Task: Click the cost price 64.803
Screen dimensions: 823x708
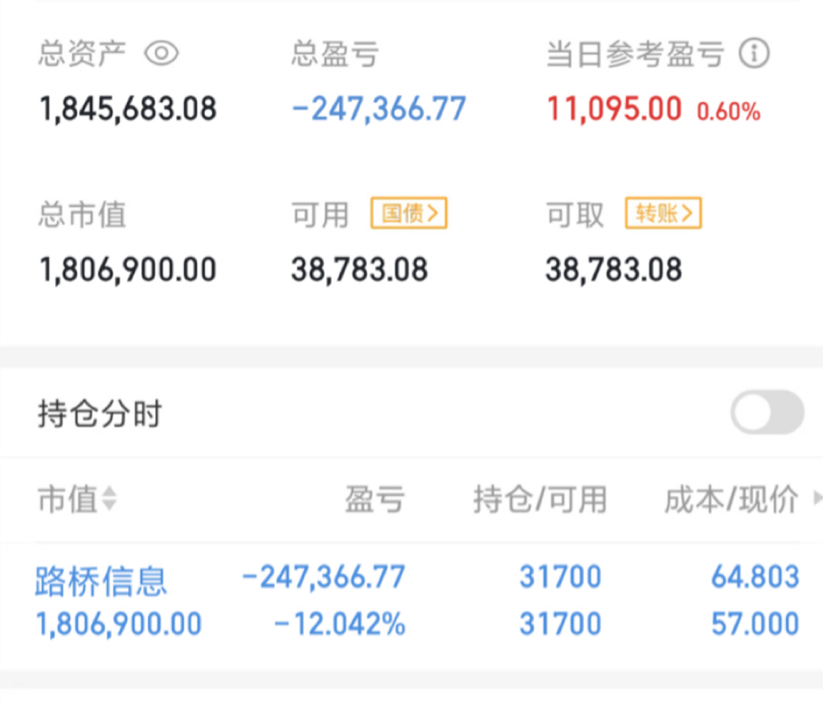Action: click(x=755, y=577)
